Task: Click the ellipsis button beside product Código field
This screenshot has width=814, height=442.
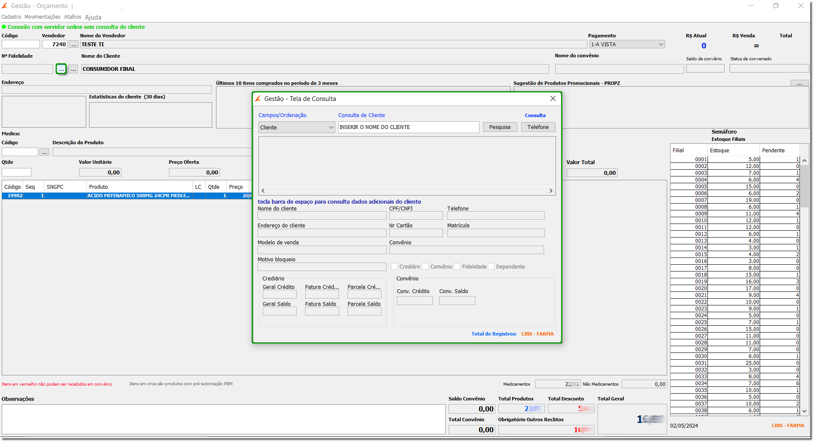Action: [x=45, y=152]
